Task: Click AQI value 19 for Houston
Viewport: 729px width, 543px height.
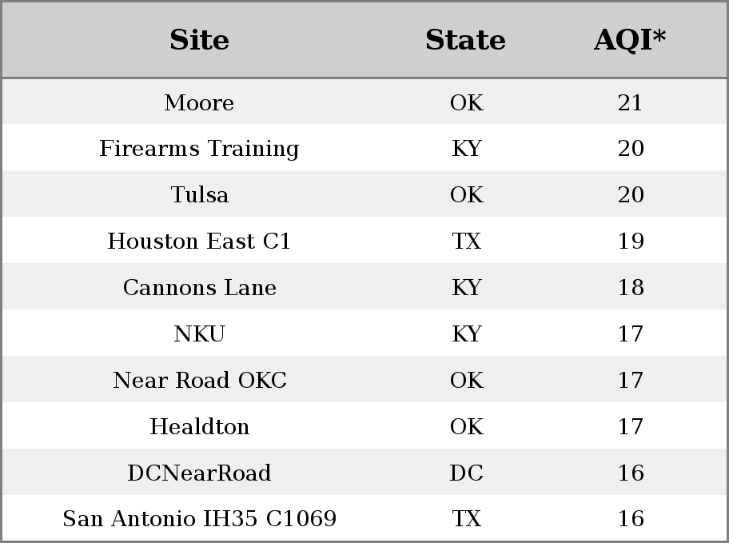Action: click(631, 241)
